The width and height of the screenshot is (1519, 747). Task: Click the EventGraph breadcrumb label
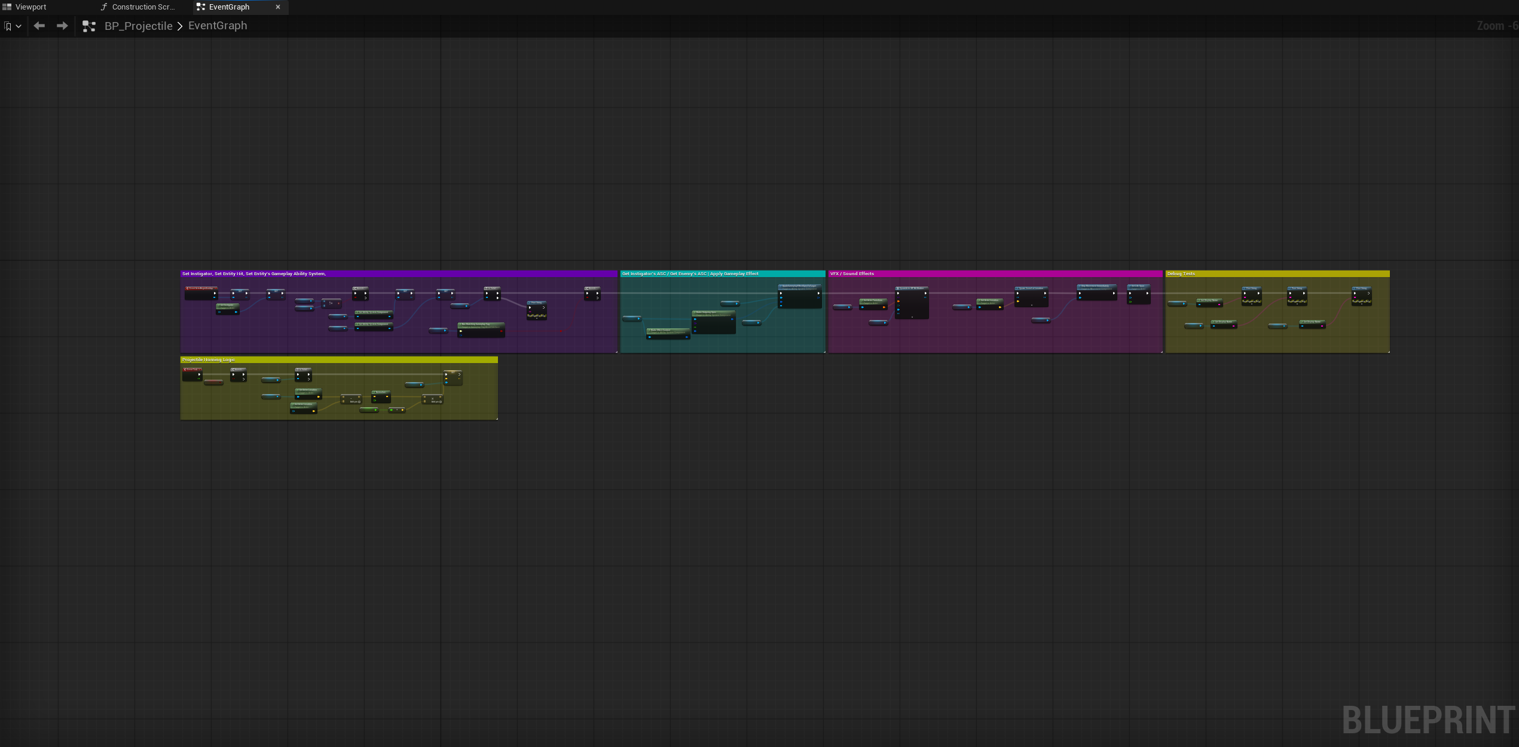pos(218,26)
